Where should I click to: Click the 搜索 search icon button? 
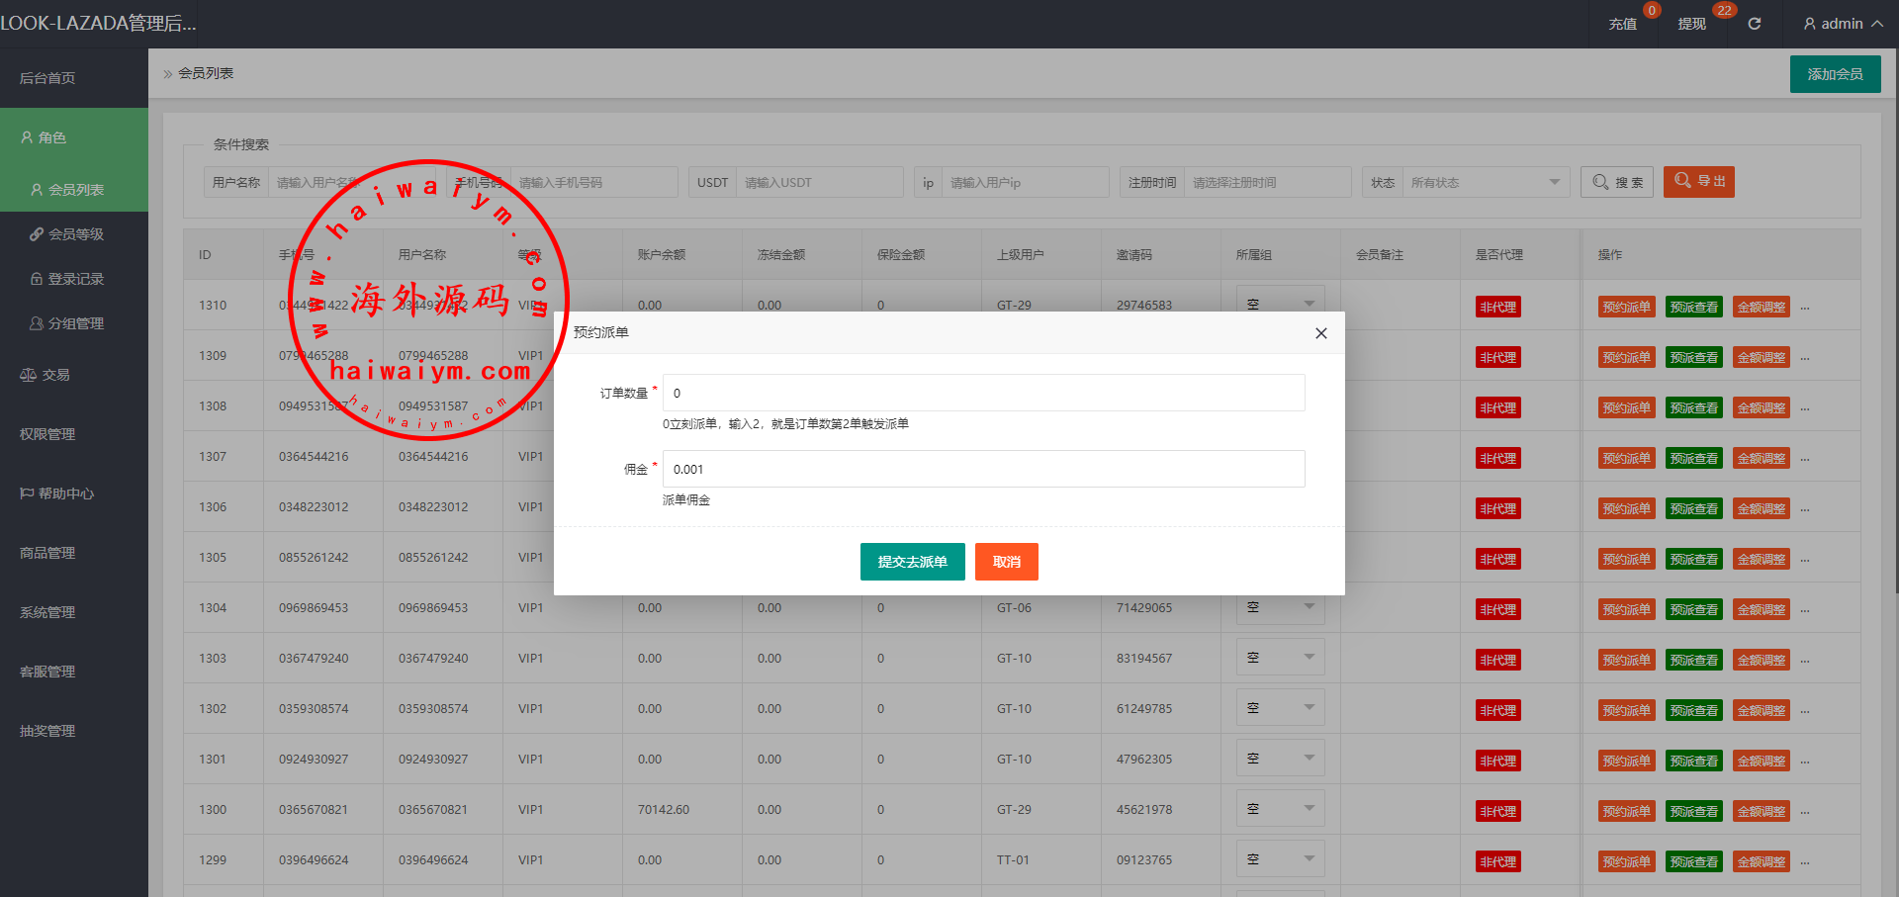1617,182
